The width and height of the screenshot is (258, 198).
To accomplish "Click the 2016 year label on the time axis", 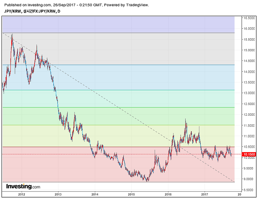I will pyautogui.click(x=168, y=194).
